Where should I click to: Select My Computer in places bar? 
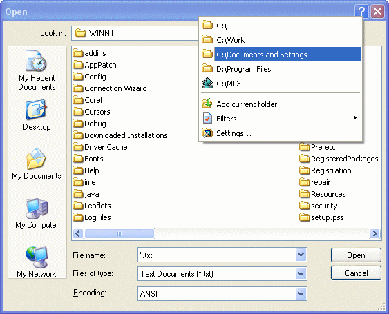point(37,213)
